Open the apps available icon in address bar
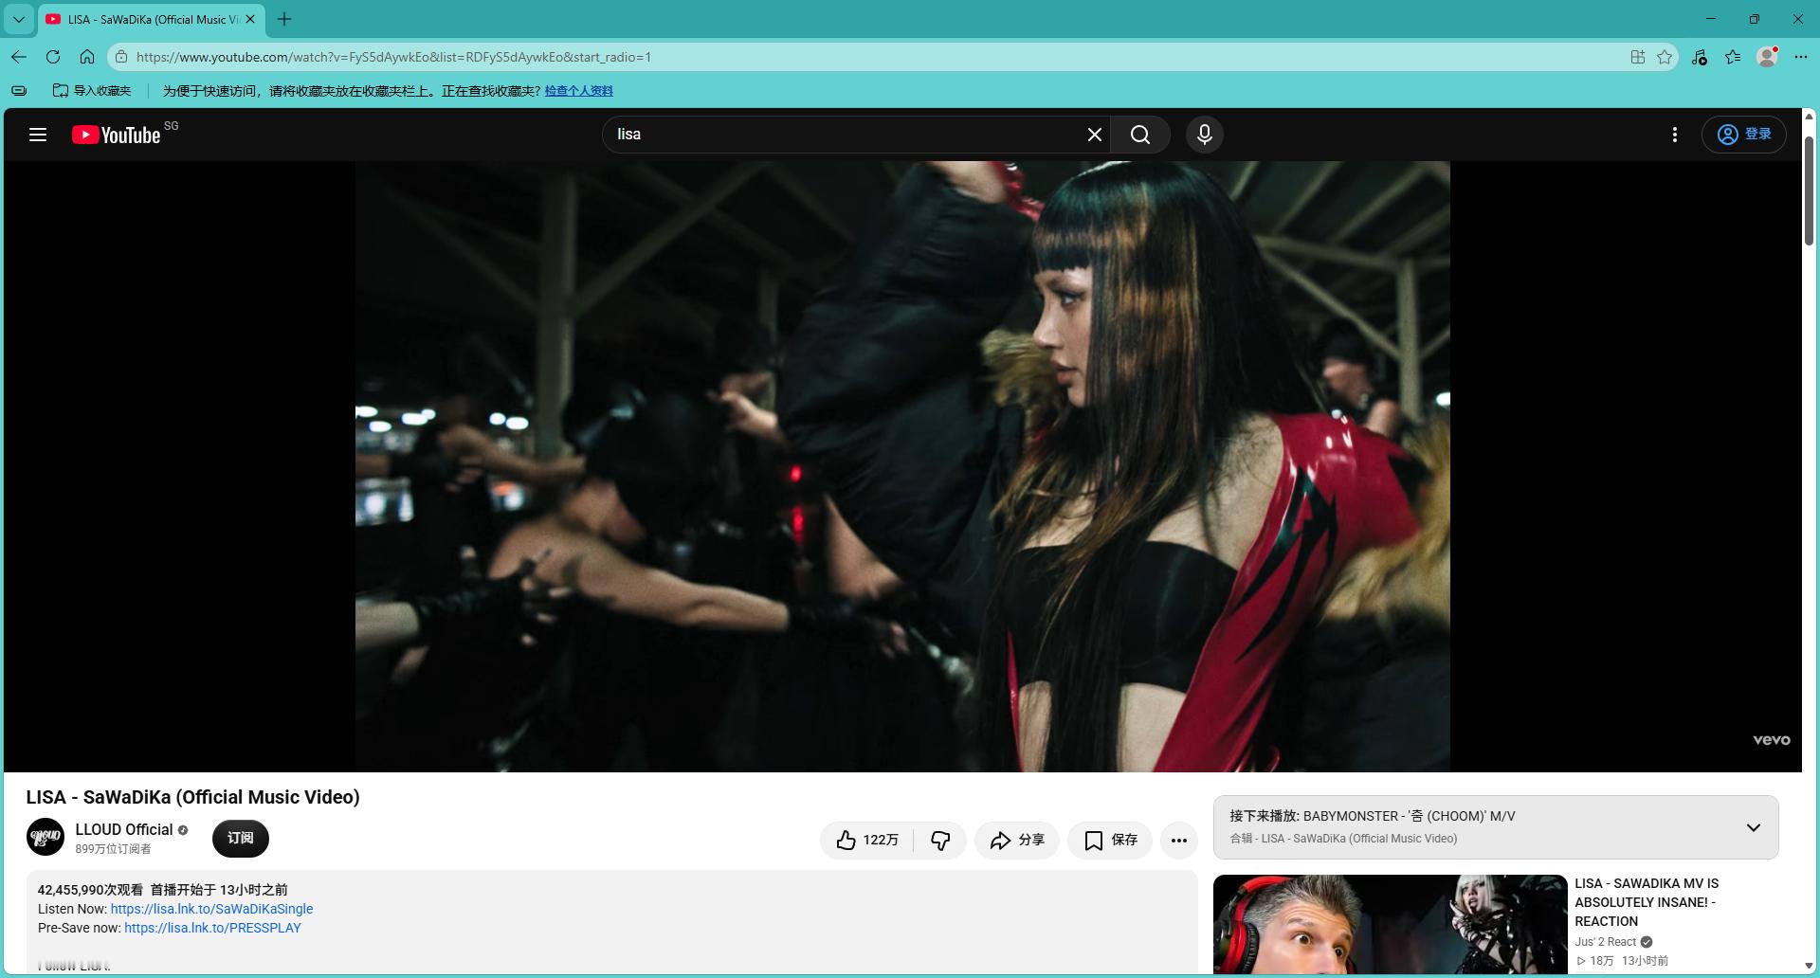Screen dimensions: 1820x978 [x=1638, y=57]
